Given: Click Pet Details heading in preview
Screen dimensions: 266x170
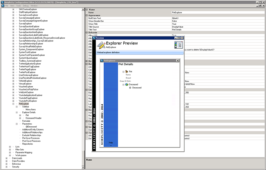Looking at the screenshot, I should pyautogui.click(x=126, y=64).
